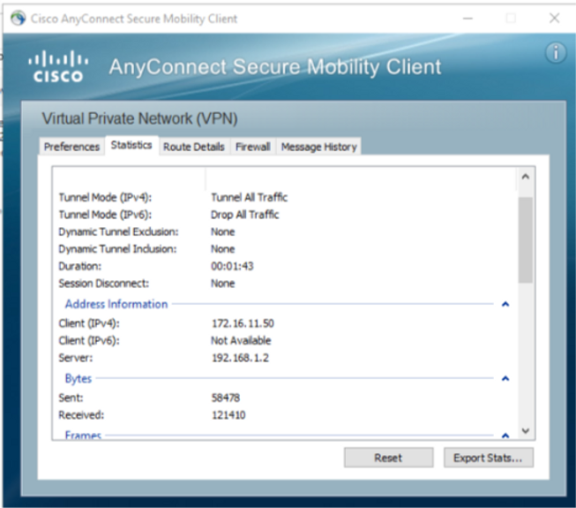The height and width of the screenshot is (508, 576).
Task: Collapse the Bytes section chevron
Action: click(505, 378)
